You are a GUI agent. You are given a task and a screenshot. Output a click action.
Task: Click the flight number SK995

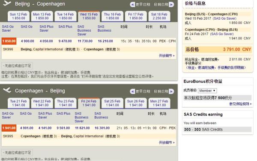(x=8, y=136)
